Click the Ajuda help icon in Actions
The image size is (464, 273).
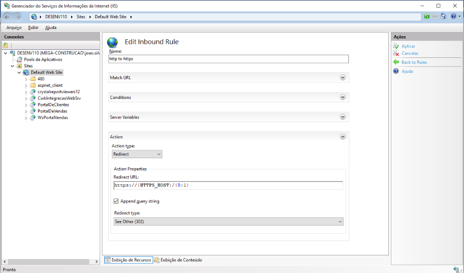click(x=396, y=71)
